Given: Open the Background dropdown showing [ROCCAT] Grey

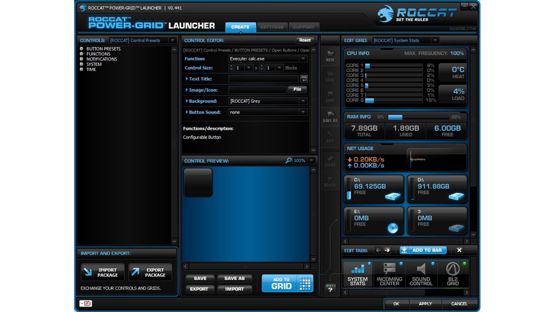Looking at the screenshot, I should [303, 101].
